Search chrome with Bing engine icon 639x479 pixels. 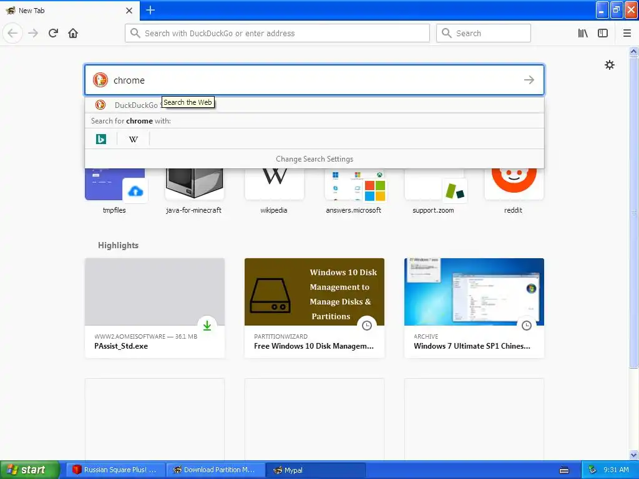pos(100,139)
